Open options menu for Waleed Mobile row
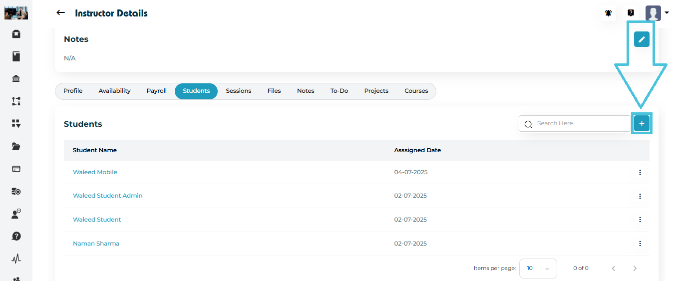Screen dimensions: 680x281 point(640,172)
